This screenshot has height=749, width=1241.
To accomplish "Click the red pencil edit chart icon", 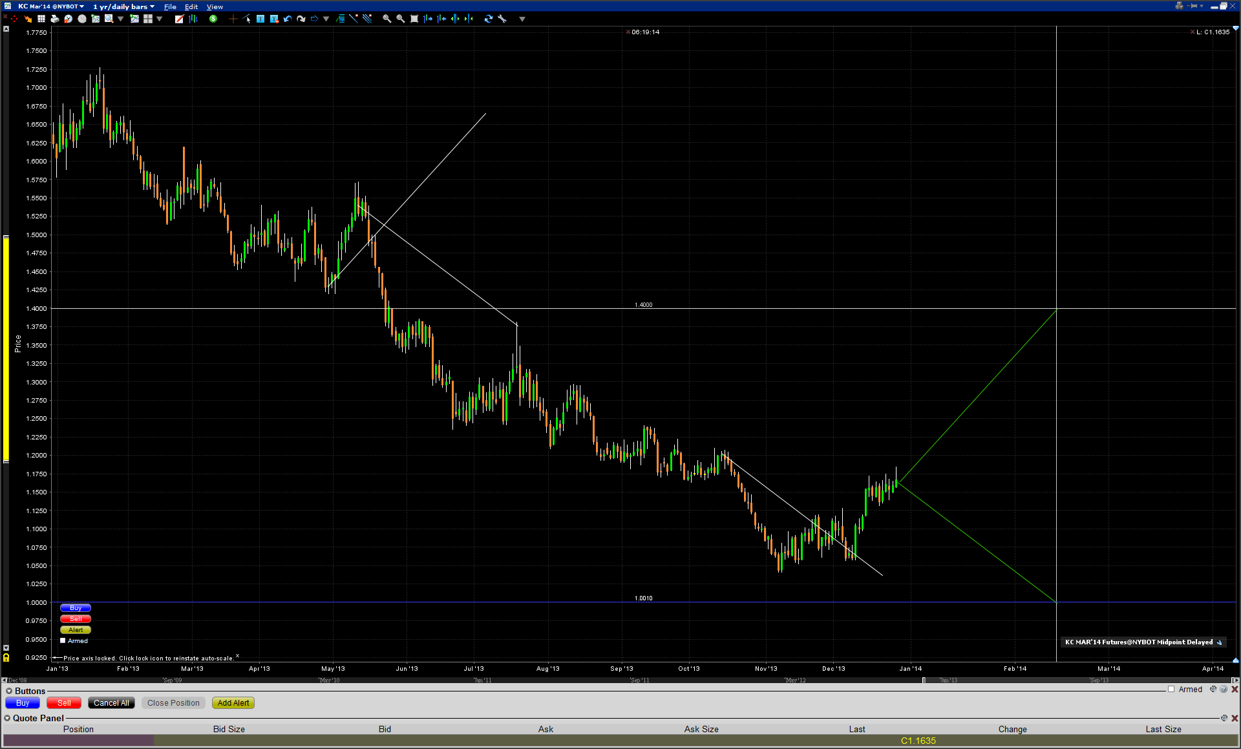I will [x=179, y=19].
